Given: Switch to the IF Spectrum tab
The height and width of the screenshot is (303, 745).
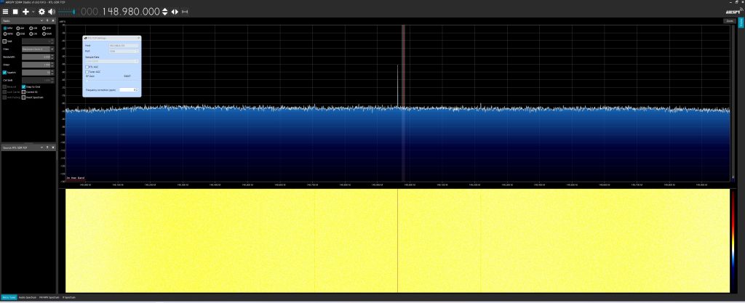Looking at the screenshot, I should (69, 297).
